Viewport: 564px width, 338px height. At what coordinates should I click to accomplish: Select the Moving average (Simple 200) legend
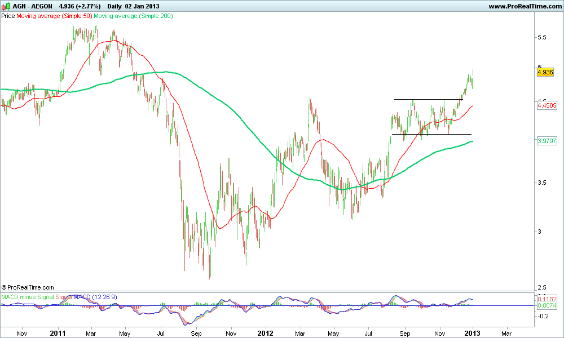(x=133, y=16)
